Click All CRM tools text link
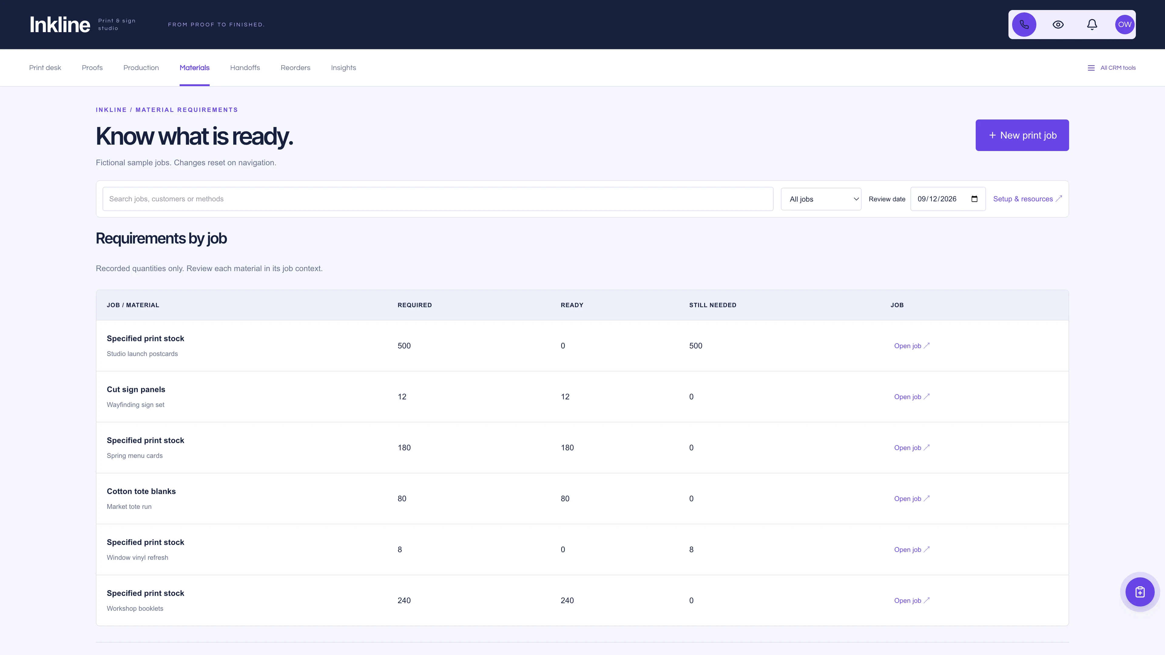1165x655 pixels. coord(1117,68)
